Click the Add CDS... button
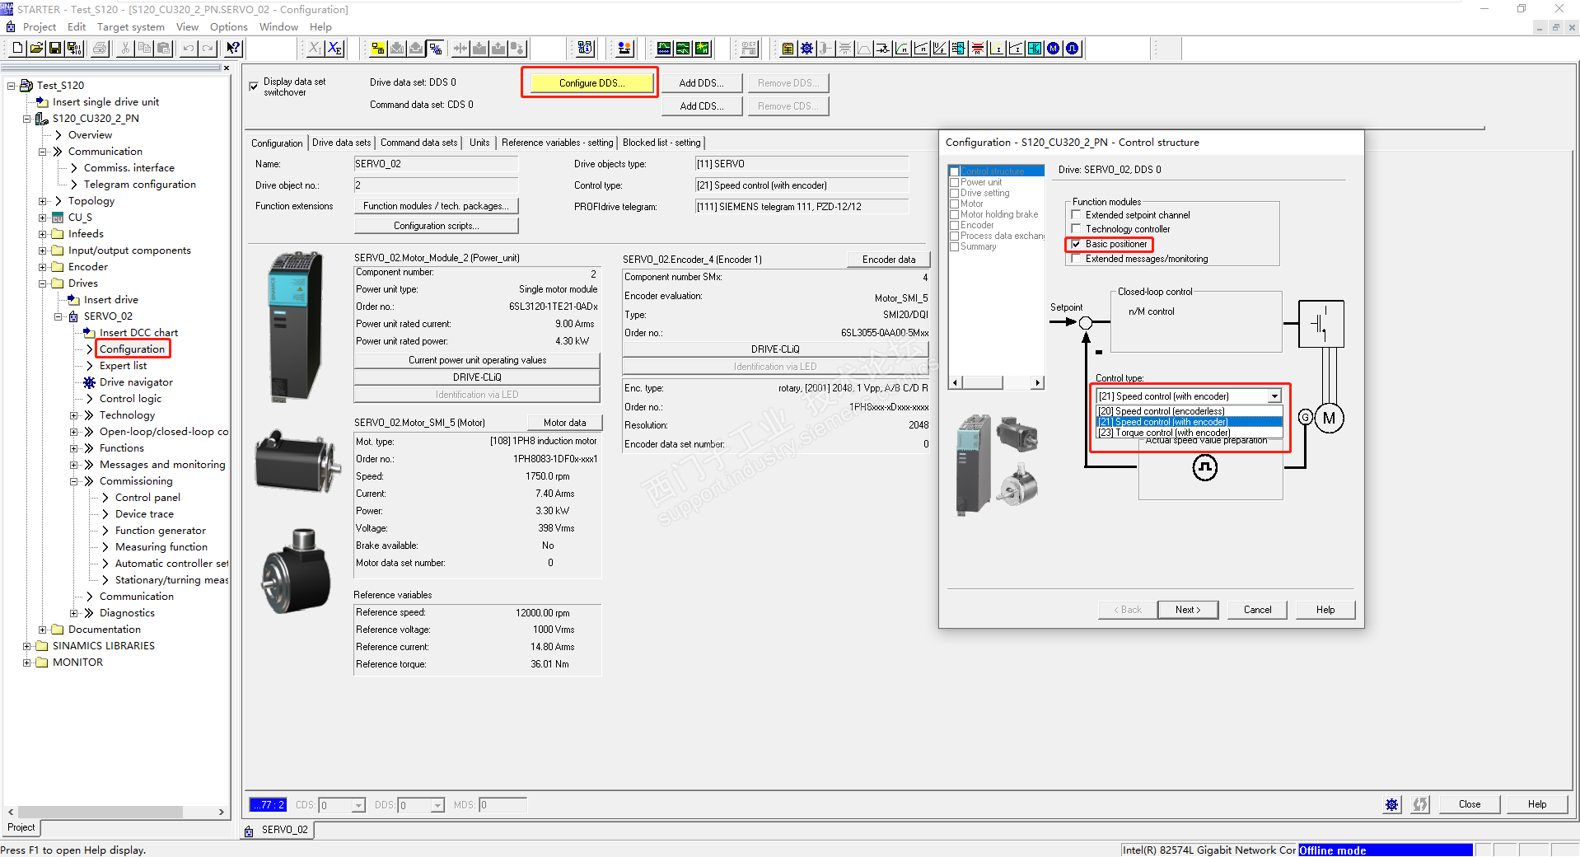The height and width of the screenshot is (857, 1580). pyautogui.click(x=702, y=106)
